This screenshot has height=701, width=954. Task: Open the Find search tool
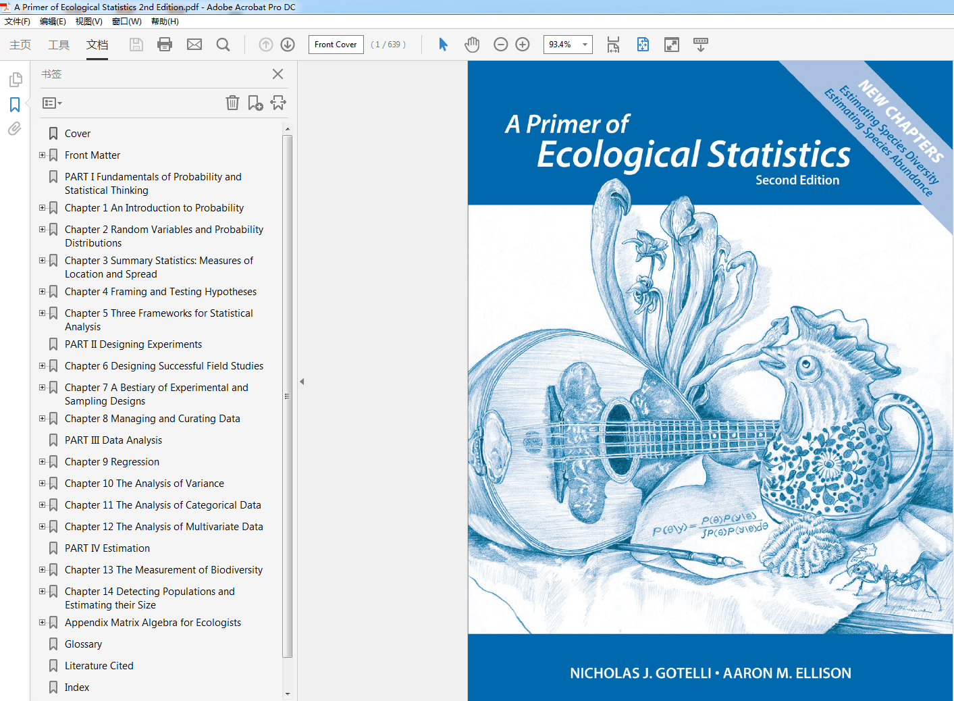pos(223,45)
